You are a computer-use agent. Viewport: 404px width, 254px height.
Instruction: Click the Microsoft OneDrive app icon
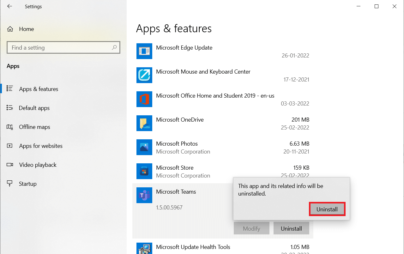tap(144, 123)
